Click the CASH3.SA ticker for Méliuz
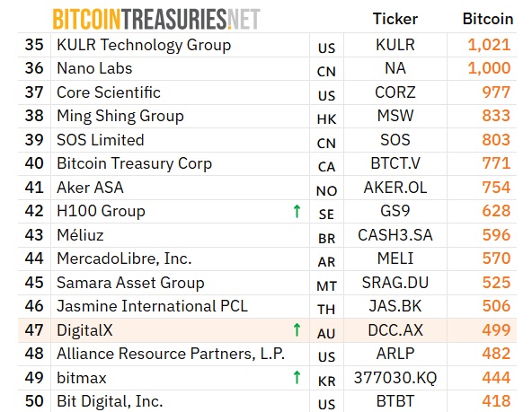 tap(395, 235)
